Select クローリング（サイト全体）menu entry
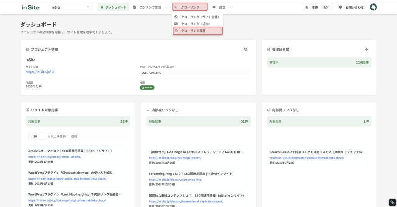Screen dimensions: 397x207 (197, 17)
